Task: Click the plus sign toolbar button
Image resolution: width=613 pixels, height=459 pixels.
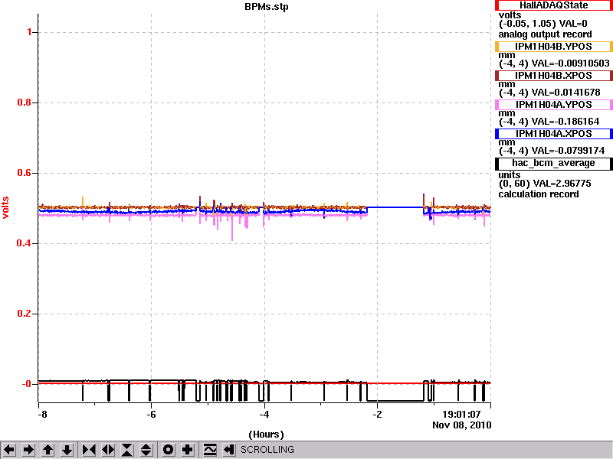Action: [187, 450]
